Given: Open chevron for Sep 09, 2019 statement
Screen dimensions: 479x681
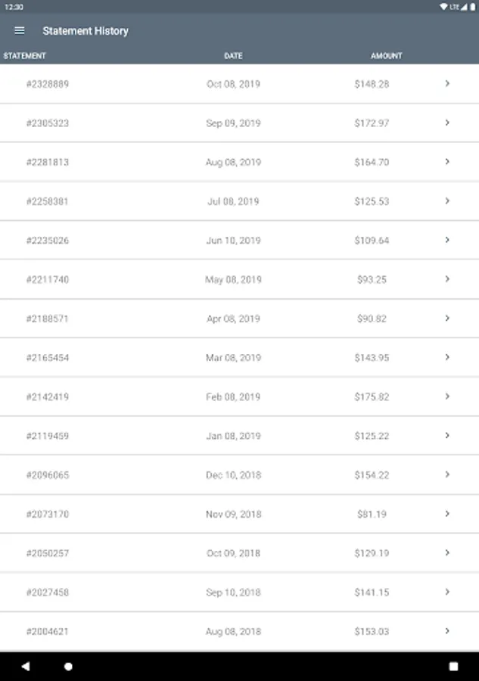Looking at the screenshot, I should click(x=447, y=123).
